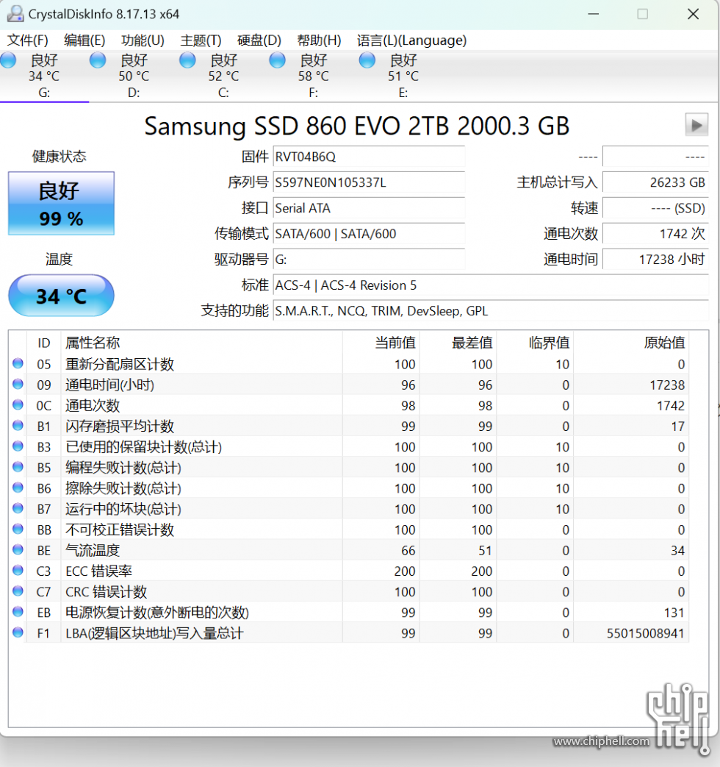Click the 当前值 column header
Image resolution: width=720 pixels, height=767 pixels.
click(381, 343)
